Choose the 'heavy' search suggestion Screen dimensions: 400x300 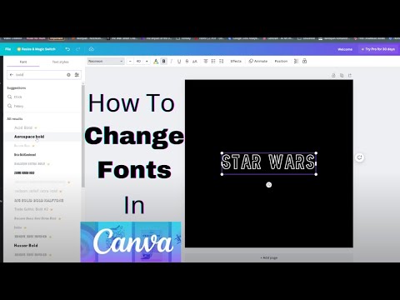pos(18,106)
